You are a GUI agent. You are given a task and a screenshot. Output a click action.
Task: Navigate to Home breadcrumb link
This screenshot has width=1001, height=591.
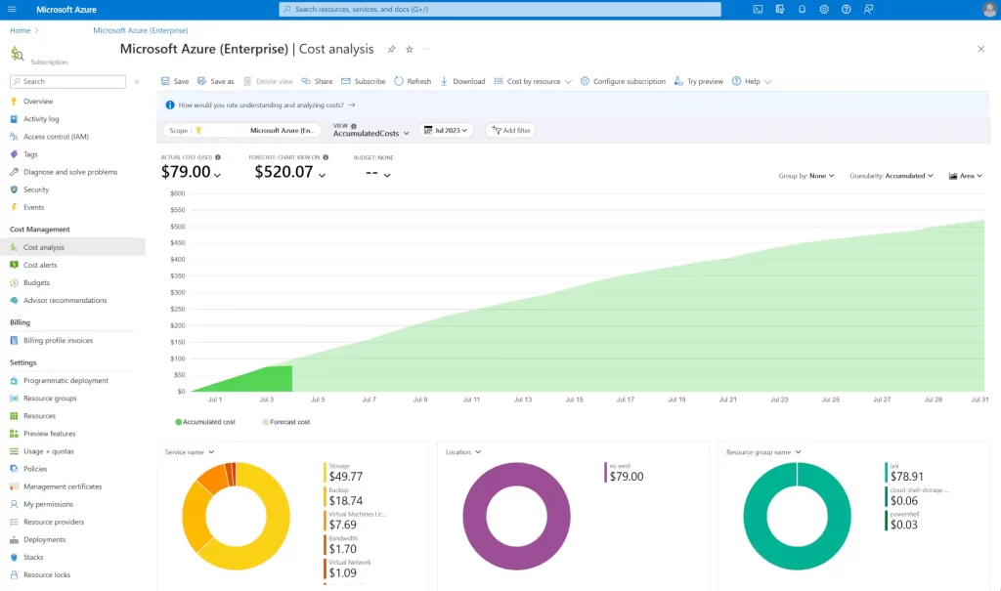(x=20, y=30)
